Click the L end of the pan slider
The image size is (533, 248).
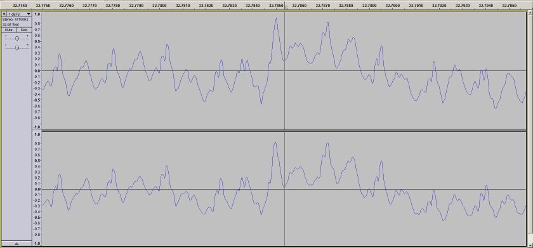pyautogui.click(x=6, y=45)
